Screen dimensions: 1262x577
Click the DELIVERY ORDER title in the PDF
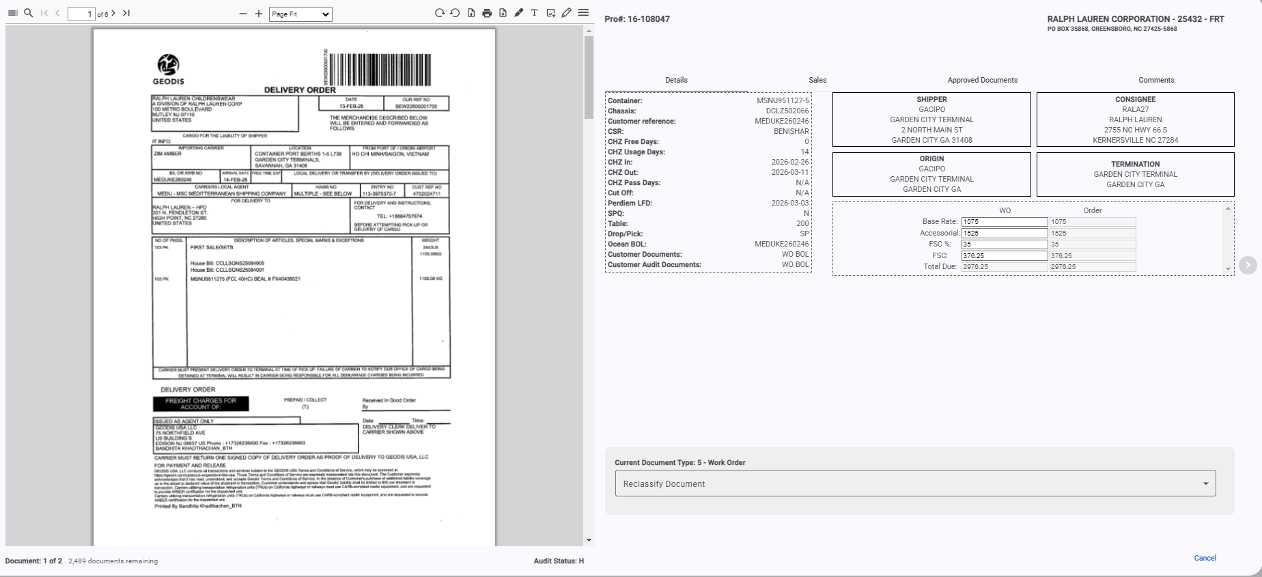coord(300,90)
